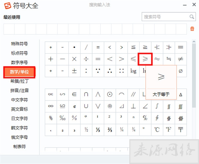
Task: Insert the therefore symbol ∴
Action: (110, 71)
